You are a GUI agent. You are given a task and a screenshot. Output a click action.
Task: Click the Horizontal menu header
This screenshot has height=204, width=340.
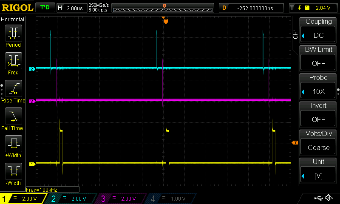click(x=13, y=20)
